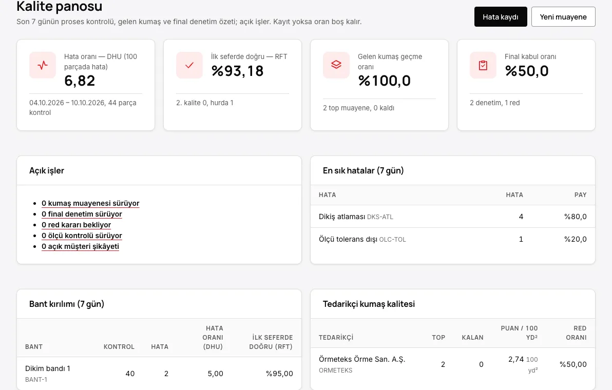Click the OLC-TOL defect code
The image size is (612, 390).
point(393,240)
